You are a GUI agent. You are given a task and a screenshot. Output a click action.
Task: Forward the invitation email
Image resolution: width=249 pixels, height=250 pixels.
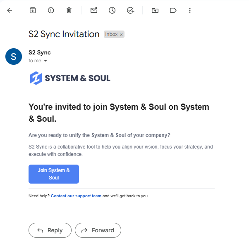click(x=98, y=230)
